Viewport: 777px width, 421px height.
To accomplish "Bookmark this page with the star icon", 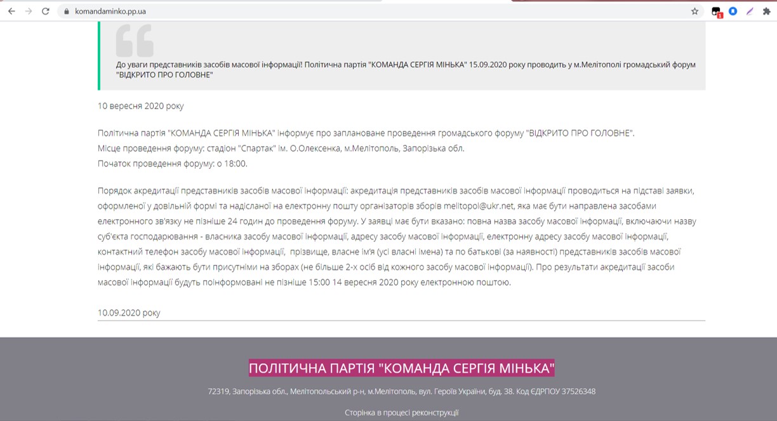I will [694, 11].
